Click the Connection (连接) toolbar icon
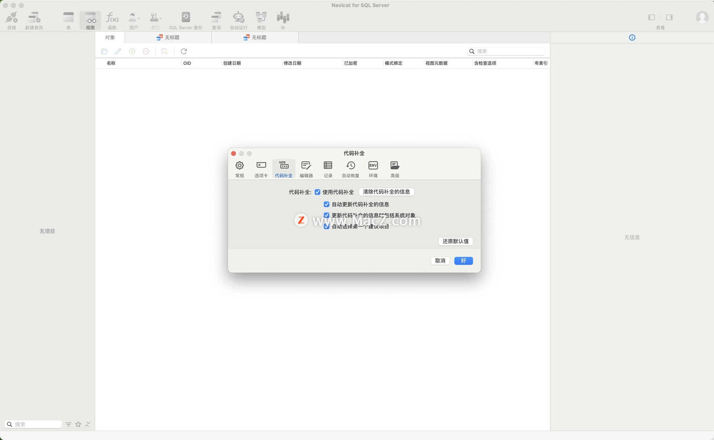The image size is (714, 440). tap(12, 20)
